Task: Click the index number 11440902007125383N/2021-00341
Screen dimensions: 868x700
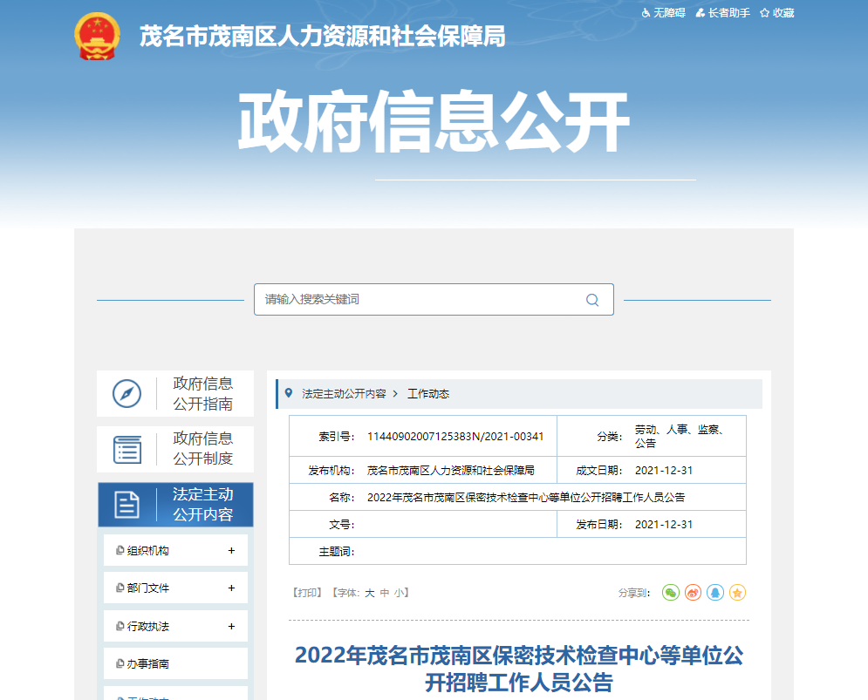Action: coord(455,437)
